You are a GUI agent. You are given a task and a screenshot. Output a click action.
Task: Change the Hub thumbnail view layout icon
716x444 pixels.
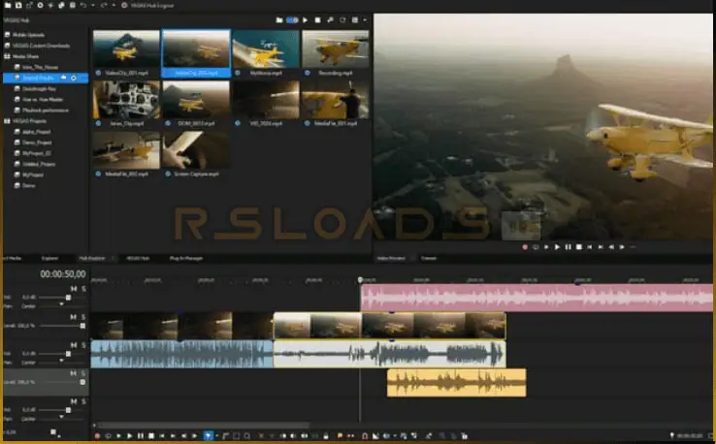[355, 20]
